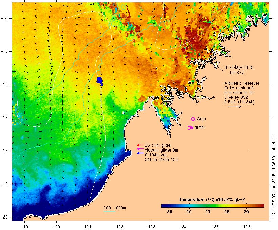Click the '200 1000m' depth contour label
The width and height of the screenshot is (278, 230).
coord(115,208)
